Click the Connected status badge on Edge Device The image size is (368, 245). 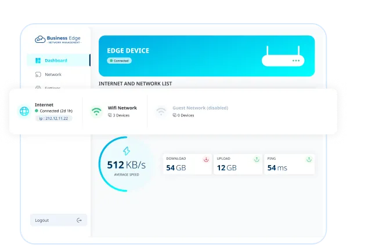(x=120, y=60)
